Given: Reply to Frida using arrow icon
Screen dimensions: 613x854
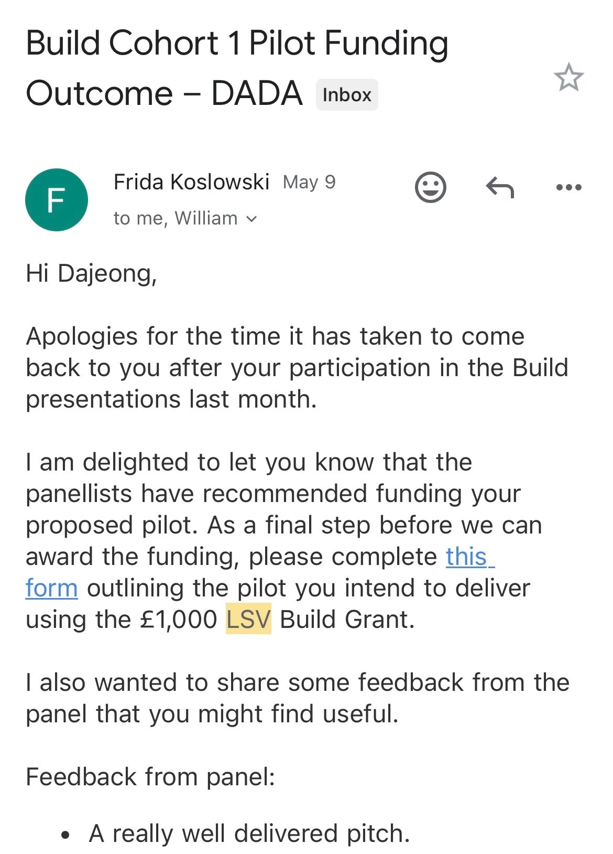Looking at the screenshot, I should click(500, 187).
